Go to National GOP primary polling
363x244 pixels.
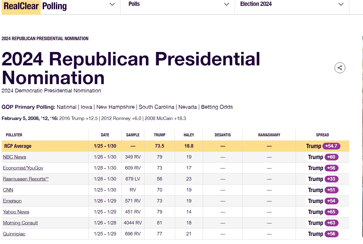pos(67,107)
